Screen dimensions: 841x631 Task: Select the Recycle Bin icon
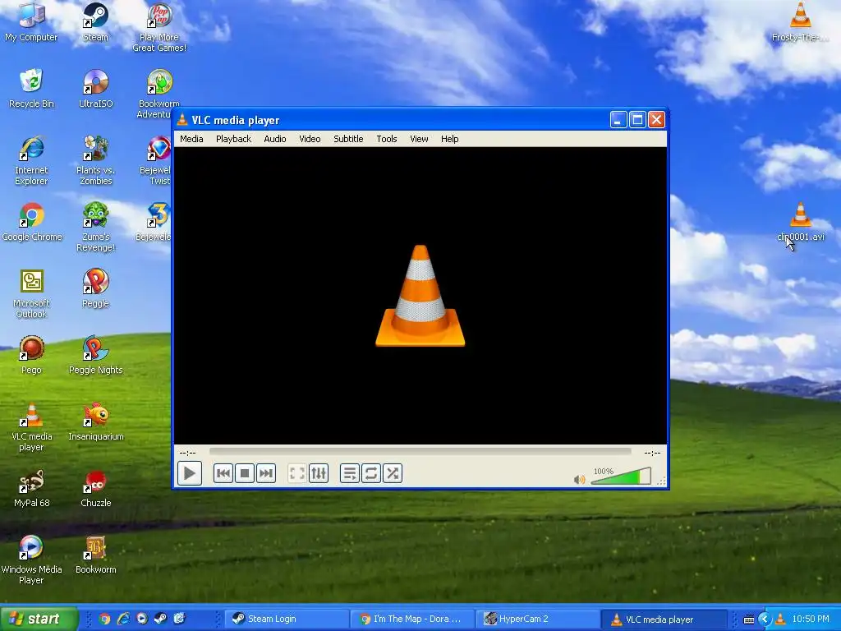[31, 89]
